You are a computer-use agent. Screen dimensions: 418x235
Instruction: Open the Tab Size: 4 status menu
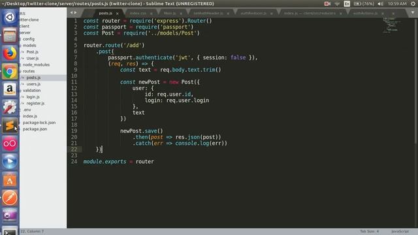pos(369,231)
